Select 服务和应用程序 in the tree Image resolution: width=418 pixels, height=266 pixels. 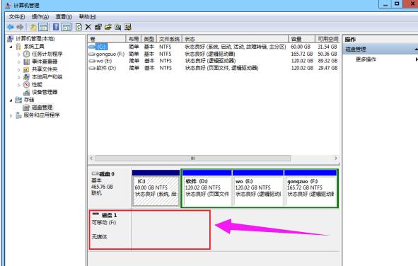click(42, 115)
